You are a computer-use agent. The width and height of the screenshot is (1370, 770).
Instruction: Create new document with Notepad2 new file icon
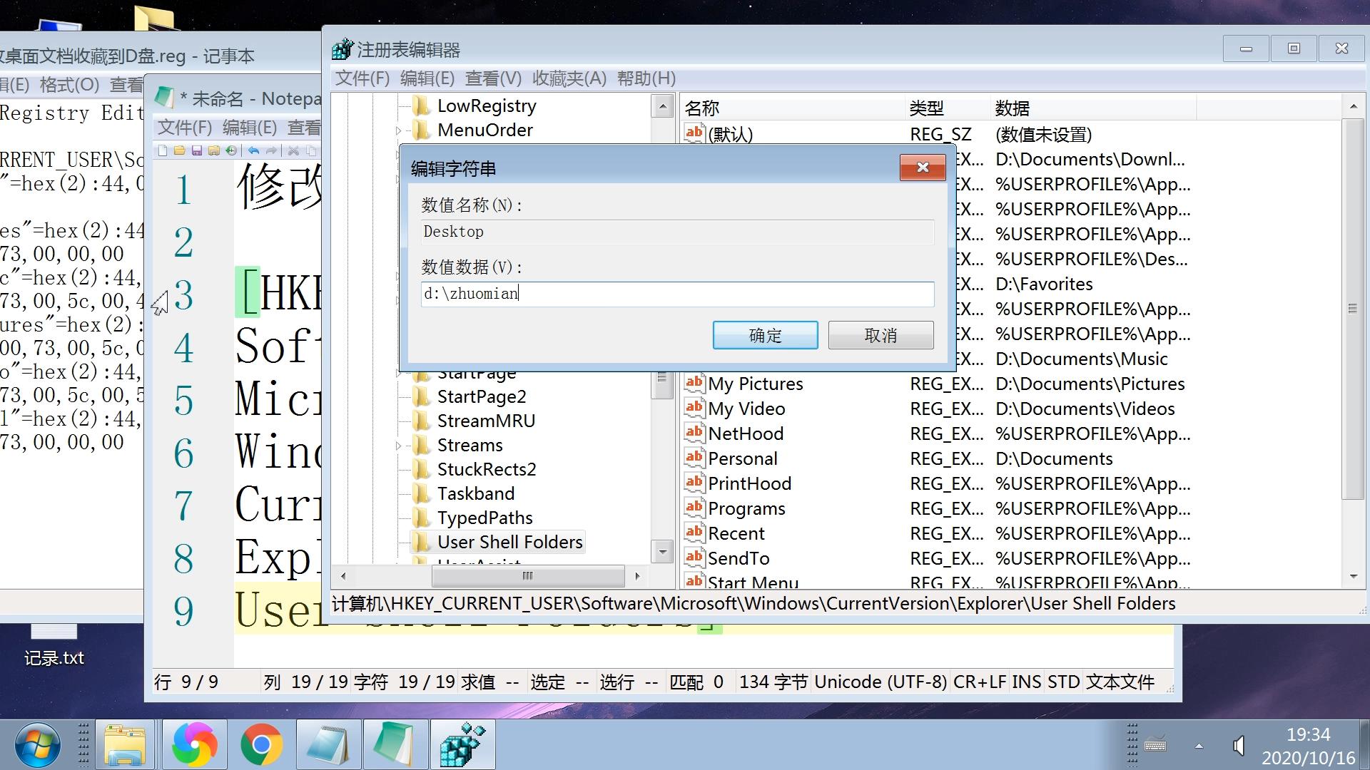click(162, 150)
